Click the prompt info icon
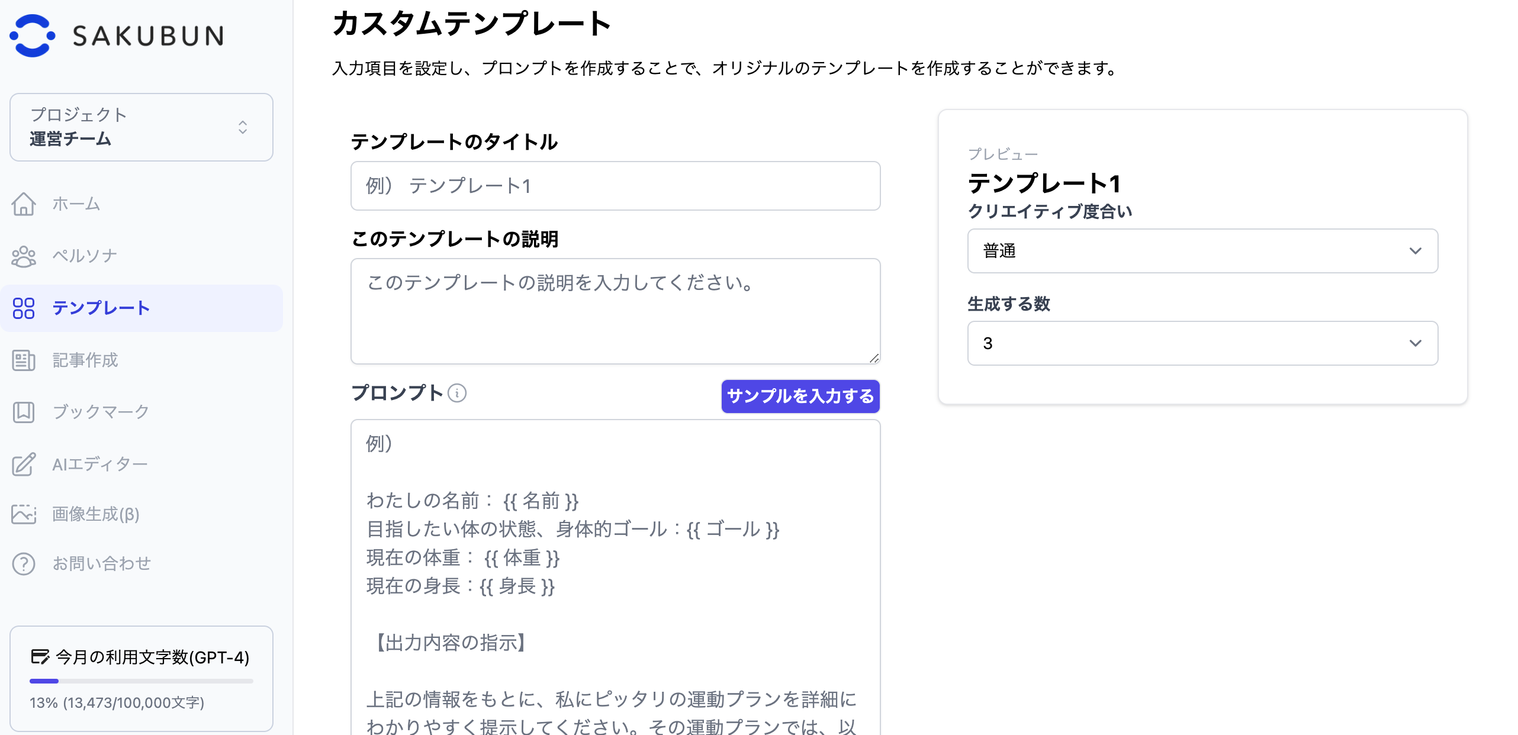The width and height of the screenshot is (1518, 735). point(457,393)
